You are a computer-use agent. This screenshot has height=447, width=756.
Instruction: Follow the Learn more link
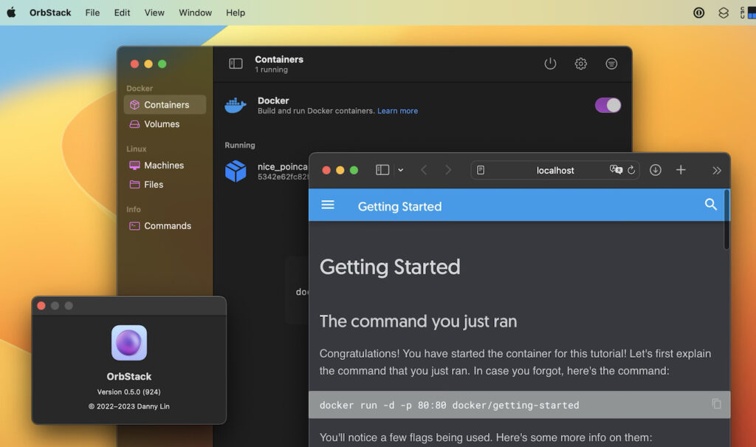pyautogui.click(x=397, y=110)
